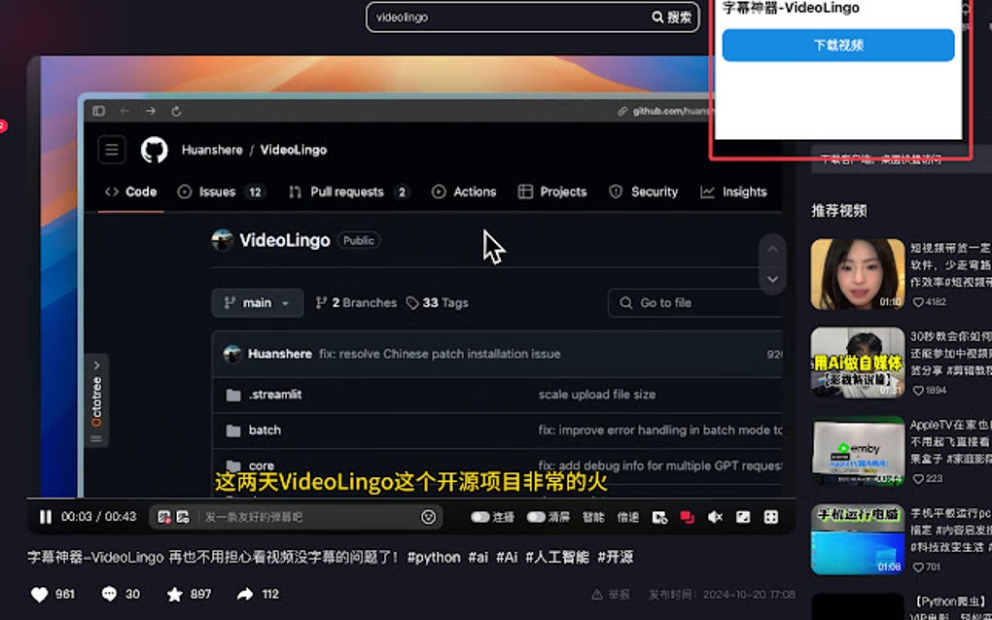Favorite the video with the star icon

point(175,594)
